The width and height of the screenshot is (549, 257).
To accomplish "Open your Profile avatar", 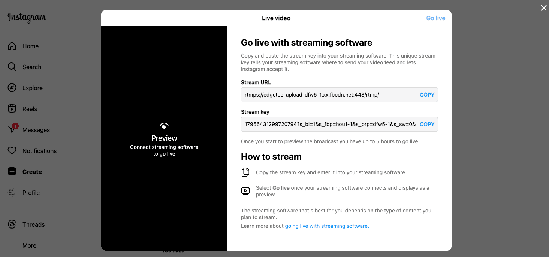I will [x=12, y=192].
